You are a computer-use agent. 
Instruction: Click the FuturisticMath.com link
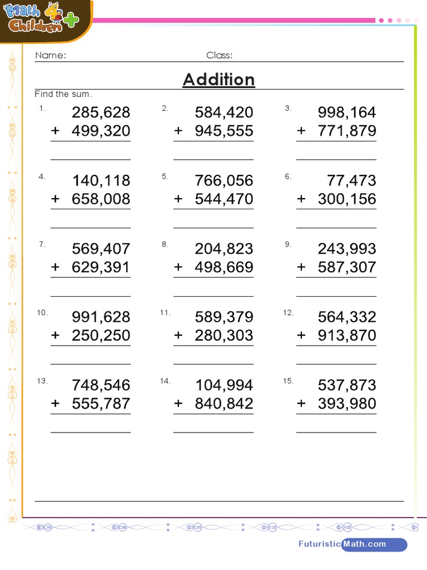click(x=351, y=544)
